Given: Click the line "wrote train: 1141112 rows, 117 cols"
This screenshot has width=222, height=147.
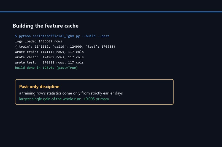Looking at the screenshot, I should [49, 52].
